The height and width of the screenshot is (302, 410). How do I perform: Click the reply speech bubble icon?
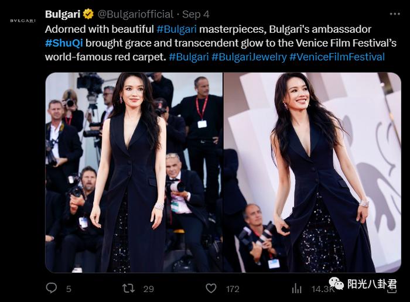[x=52, y=288]
